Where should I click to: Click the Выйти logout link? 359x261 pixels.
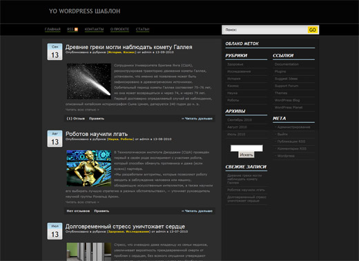coord(282,134)
